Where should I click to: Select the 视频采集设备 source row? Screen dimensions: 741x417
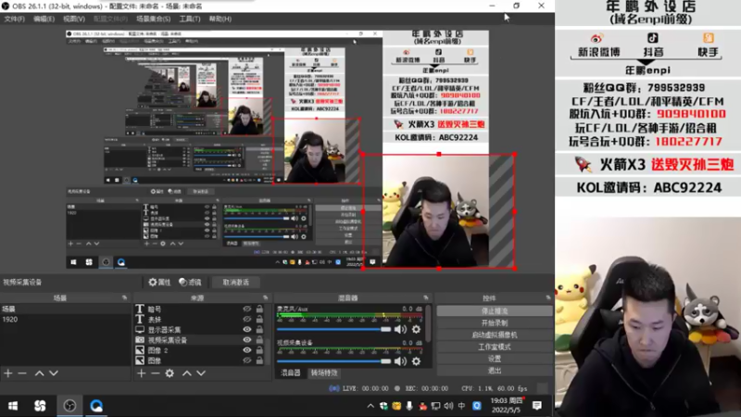tap(199, 340)
